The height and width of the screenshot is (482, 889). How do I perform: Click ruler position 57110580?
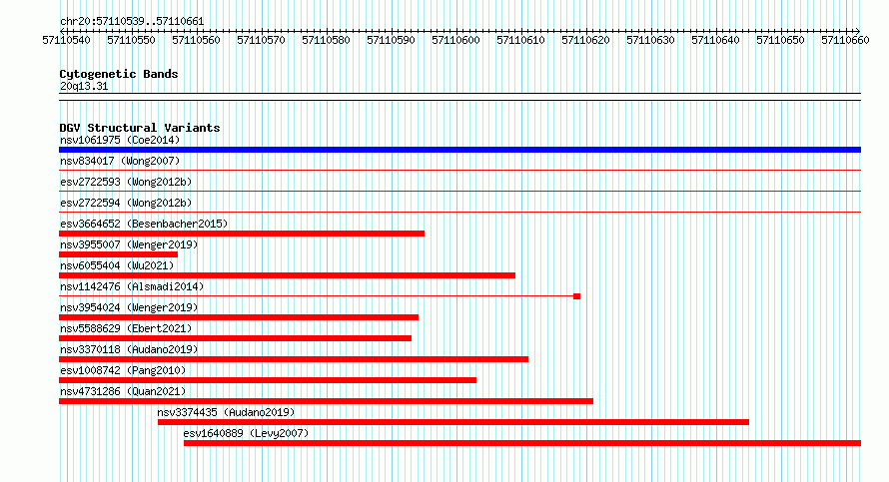coord(326,40)
